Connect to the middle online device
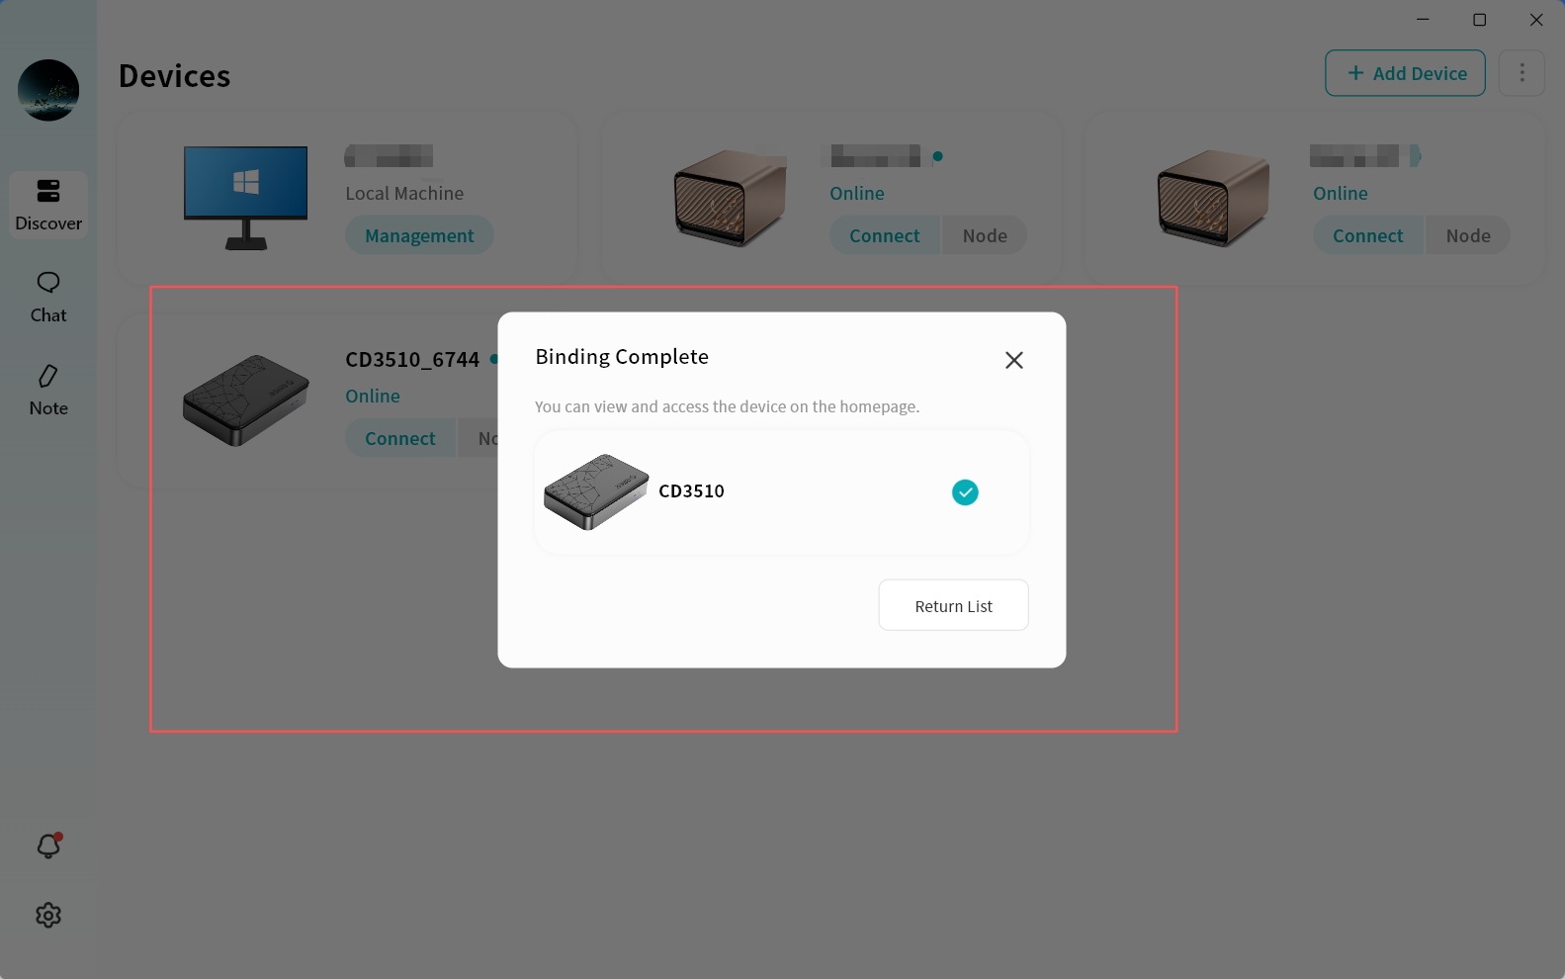This screenshot has height=979, width=1565. coord(884,235)
